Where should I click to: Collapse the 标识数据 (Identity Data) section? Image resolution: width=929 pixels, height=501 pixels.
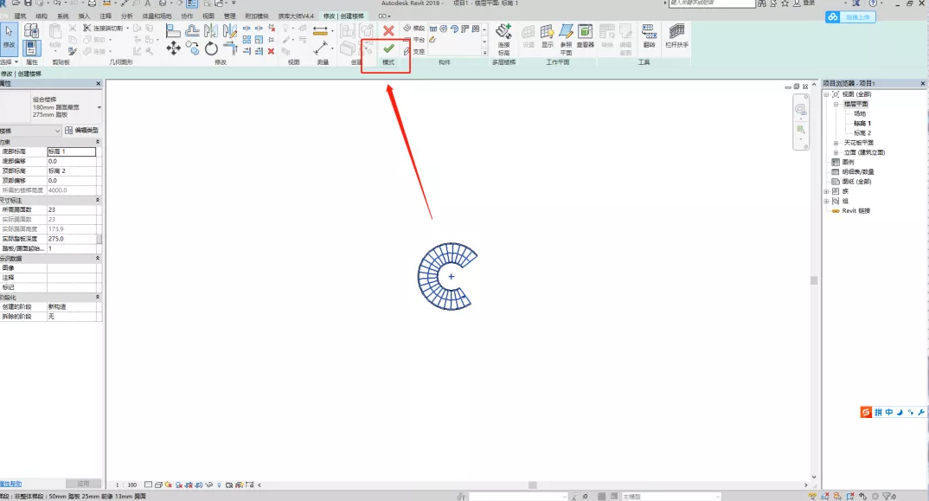tap(97, 258)
